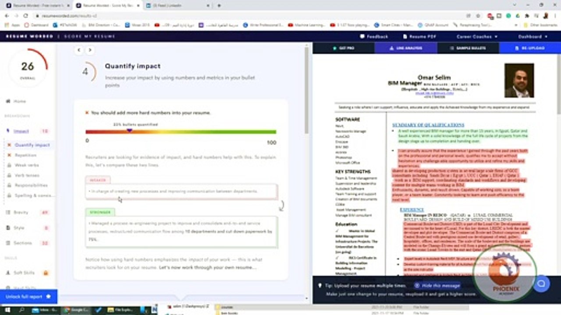The height and width of the screenshot is (315, 561).
Task: Switch to Line Analysis tab
Action: (x=406, y=48)
